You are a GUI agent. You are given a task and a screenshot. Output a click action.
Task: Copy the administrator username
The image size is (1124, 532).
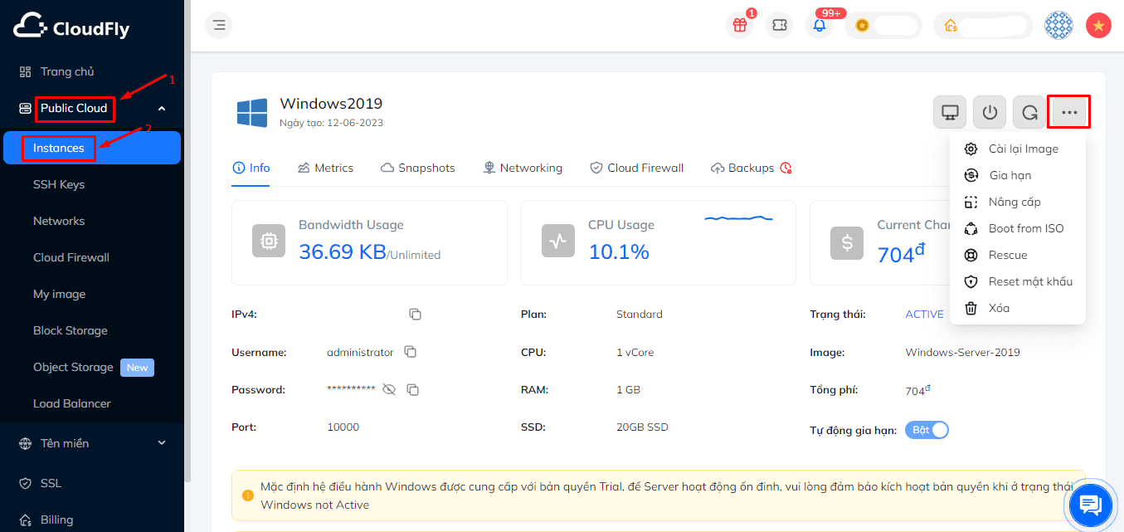click(x=410, y=352)
